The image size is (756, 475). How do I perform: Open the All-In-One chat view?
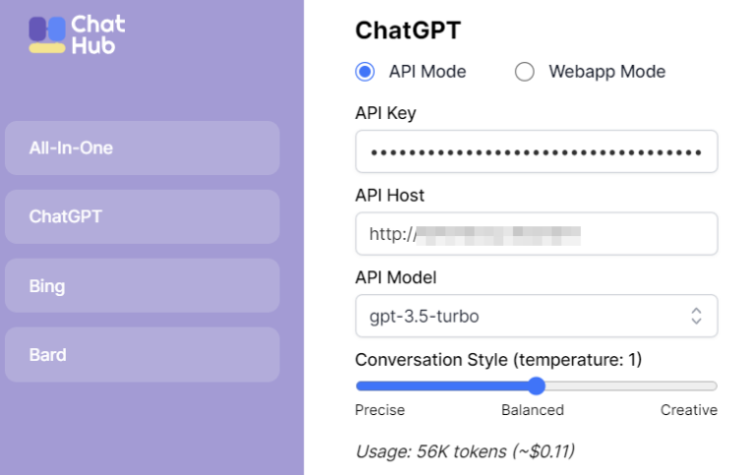(x=142, y=148)
